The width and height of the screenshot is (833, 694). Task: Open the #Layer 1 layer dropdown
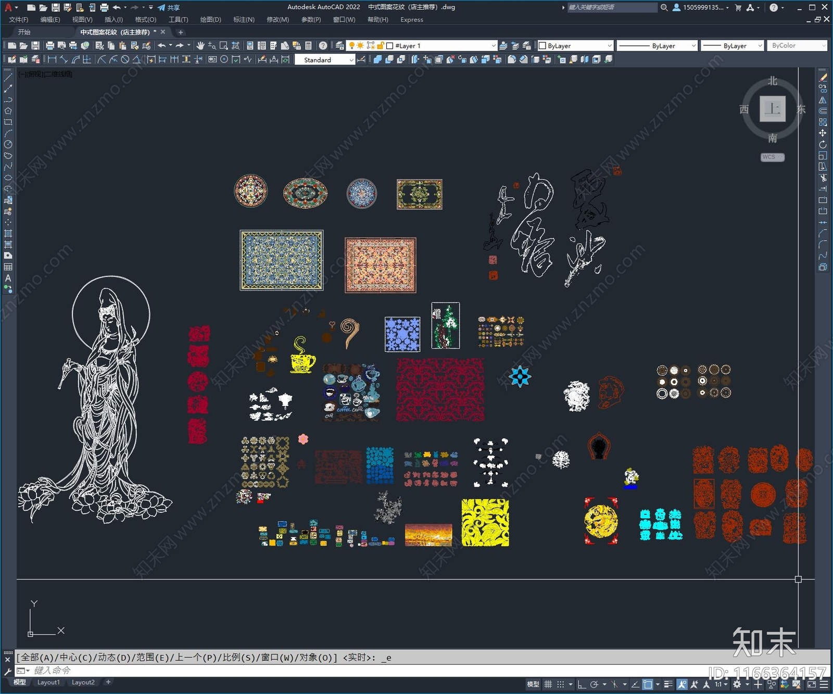pyautogui.click(x=422, y=46)
